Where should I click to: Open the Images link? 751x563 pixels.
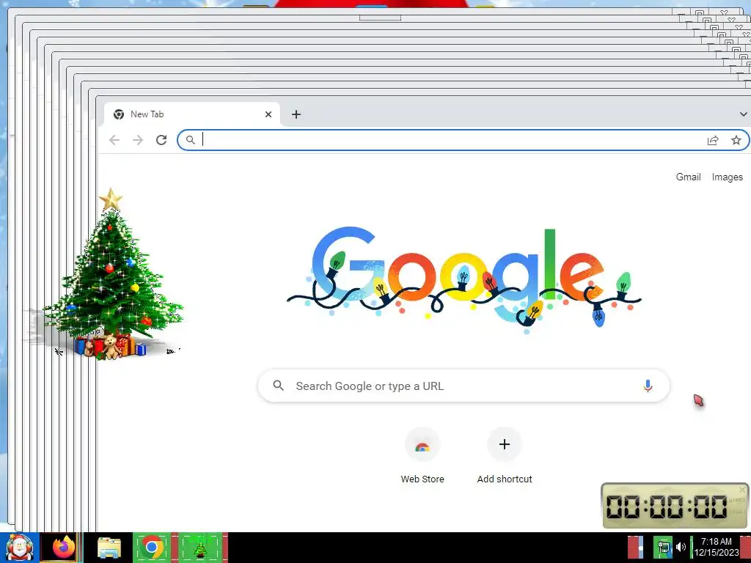pos(727,177)
